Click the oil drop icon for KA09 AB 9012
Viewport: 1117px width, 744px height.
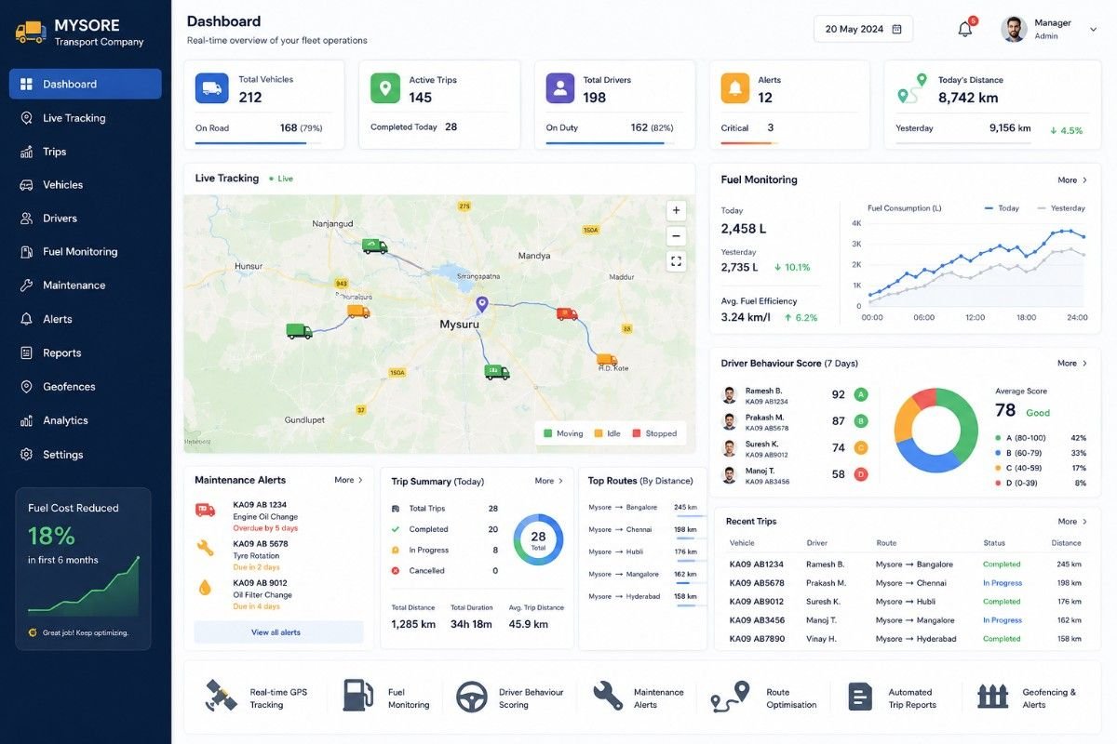click(x=205, y=588)
